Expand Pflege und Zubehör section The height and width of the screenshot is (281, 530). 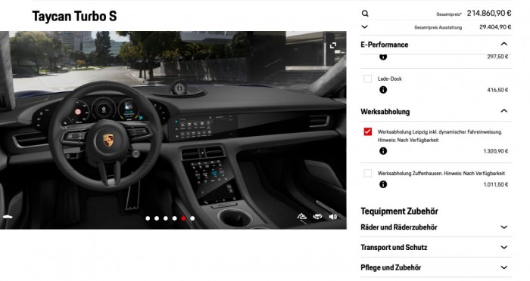point(503,267)
